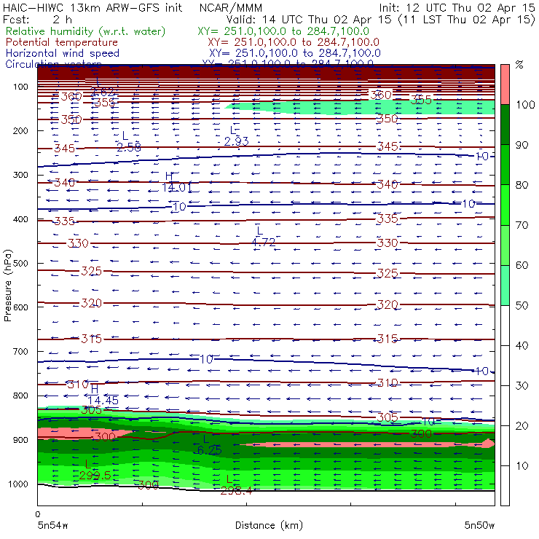
Task: Click the bright green 70–80% colorbar segment
Action: (x=505, y=205)
